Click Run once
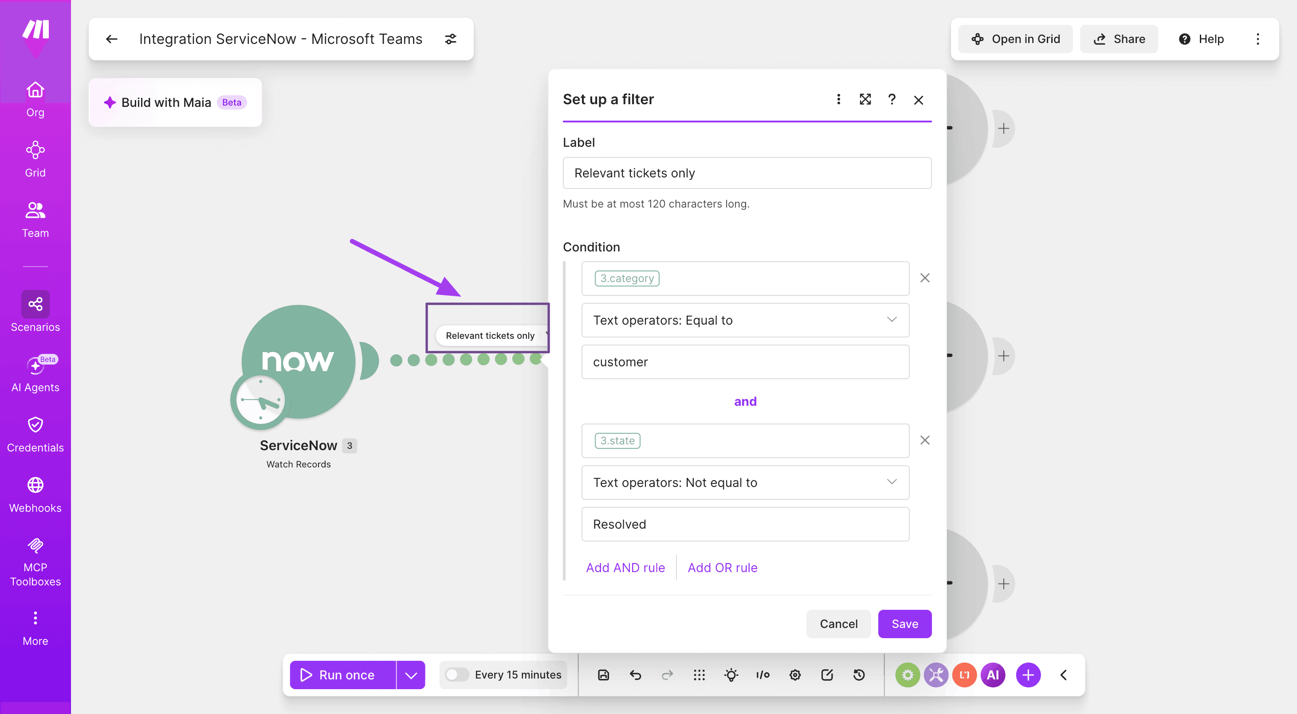This screenshot has width=1297, height=714. click(343, 675)
